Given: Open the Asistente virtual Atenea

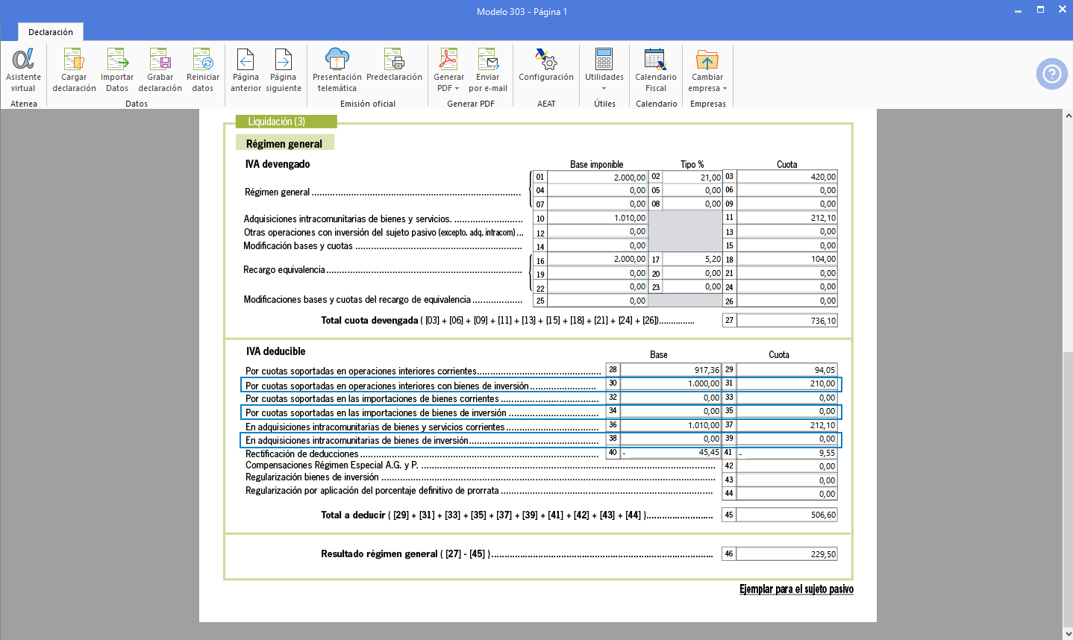Looking at the screenshot, I should tap(23, 70).
